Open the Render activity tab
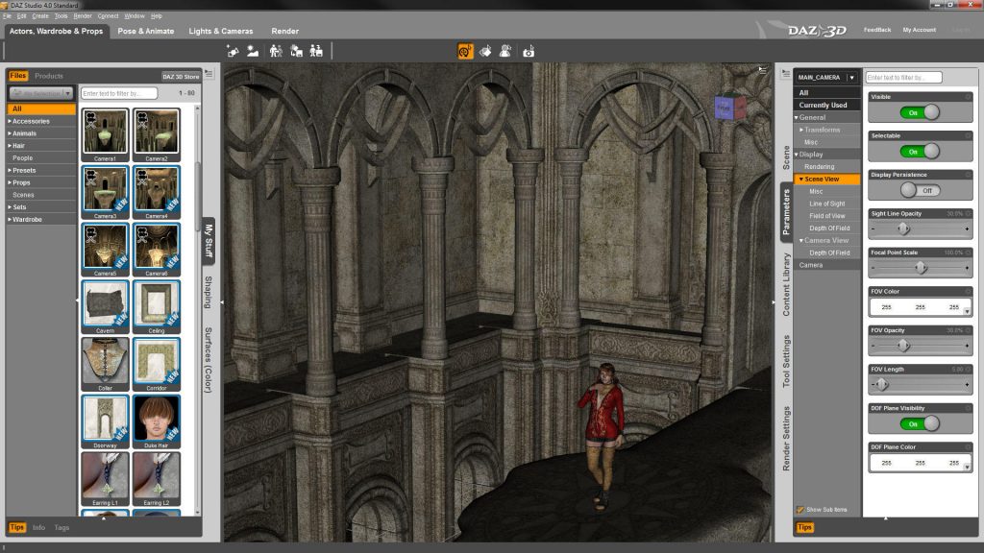The image size is (984, 553). pyautogui.click(x=284, y=31)
